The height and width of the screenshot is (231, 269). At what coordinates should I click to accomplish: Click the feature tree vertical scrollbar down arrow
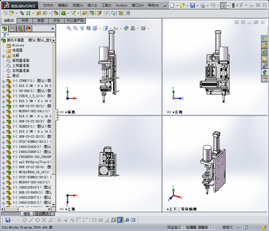53,204
